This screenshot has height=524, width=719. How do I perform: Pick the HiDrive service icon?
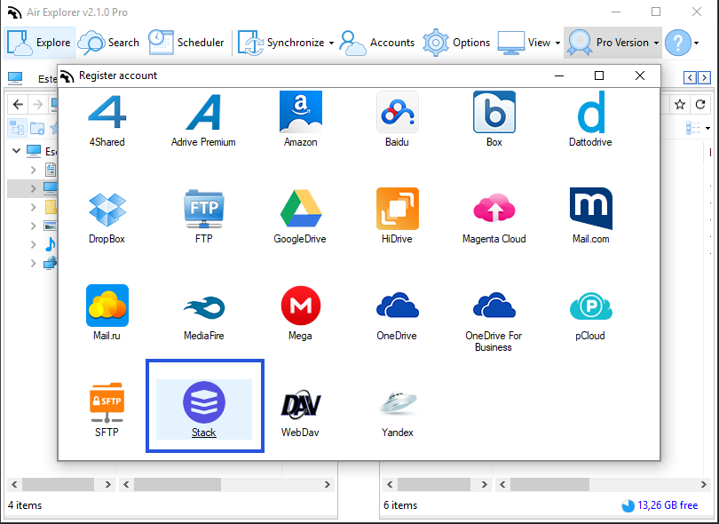coord(397,210)
